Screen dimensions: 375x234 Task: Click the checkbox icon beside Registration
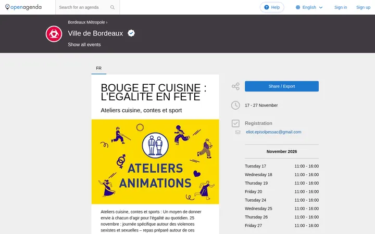[235, 123]
